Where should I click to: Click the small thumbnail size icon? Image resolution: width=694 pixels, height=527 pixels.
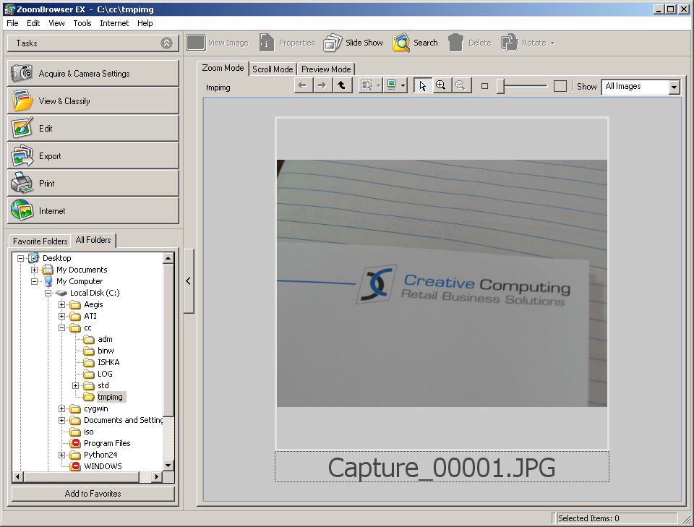(484, 86)
